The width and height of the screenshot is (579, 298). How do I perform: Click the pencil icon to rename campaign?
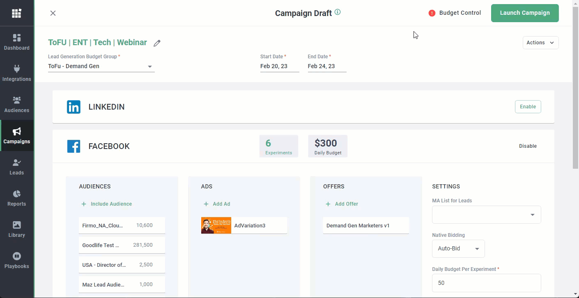(157, 43)
